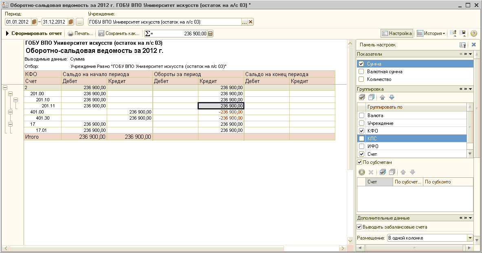Click the help question mark icon
The image size is (482, 253).
[x=473, y=34]
